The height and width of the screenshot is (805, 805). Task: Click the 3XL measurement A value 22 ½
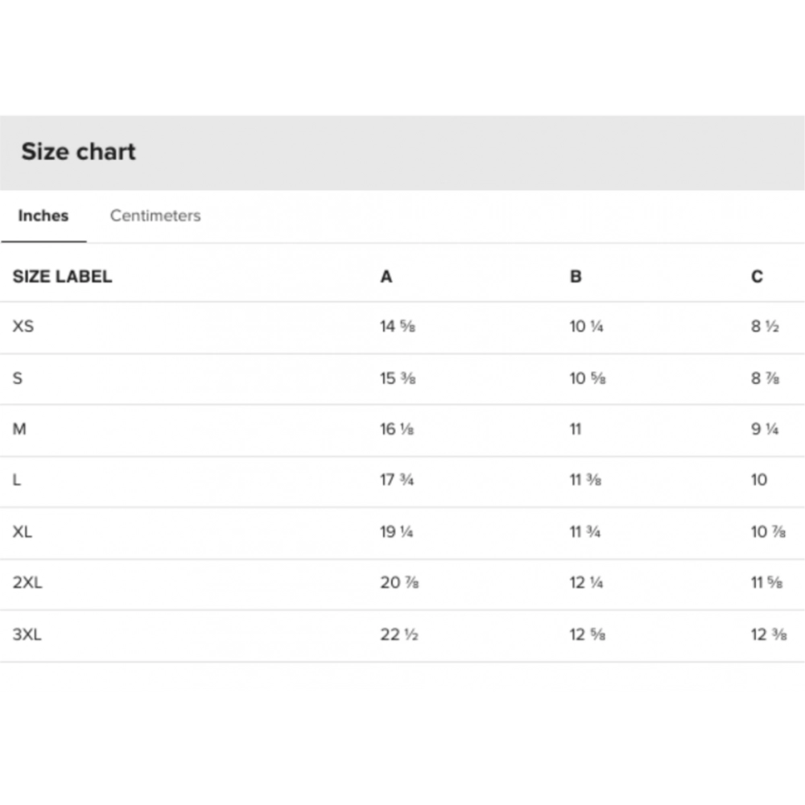pyautogui.click(x=399, y=634)
